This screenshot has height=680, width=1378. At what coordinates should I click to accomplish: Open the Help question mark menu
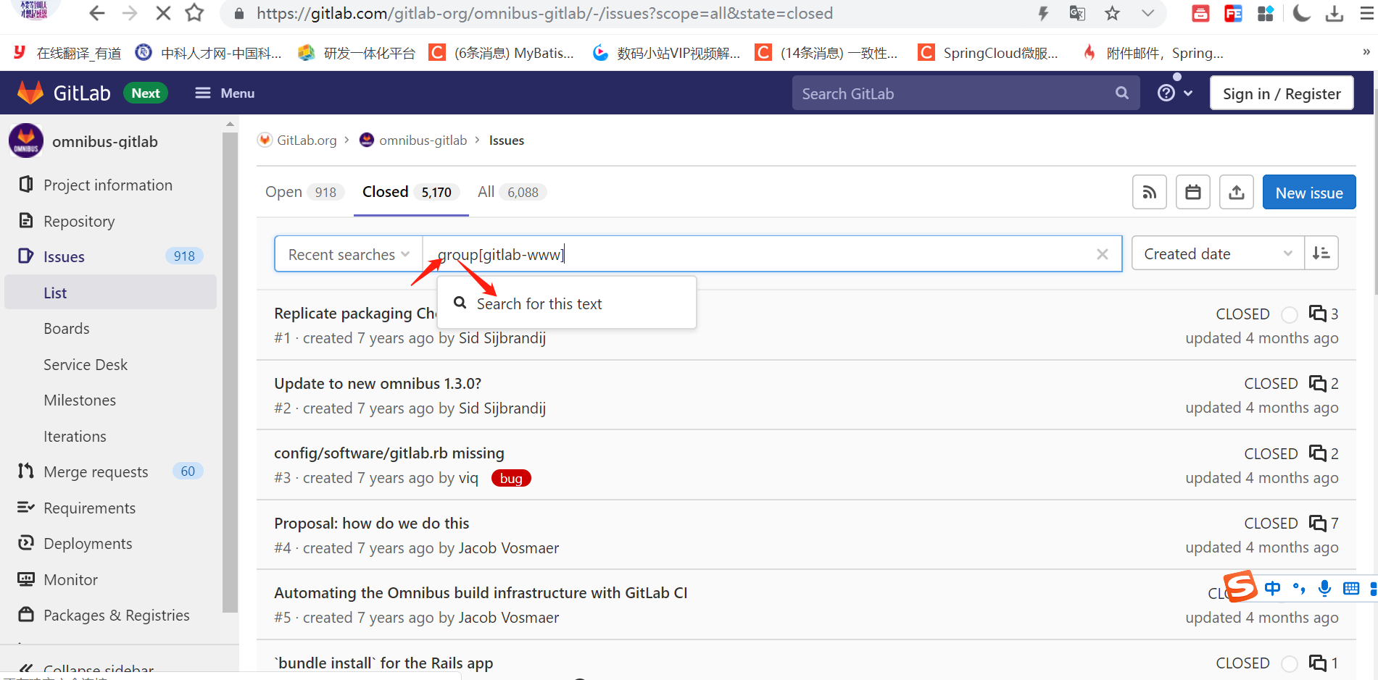(x=1174, y=93)
